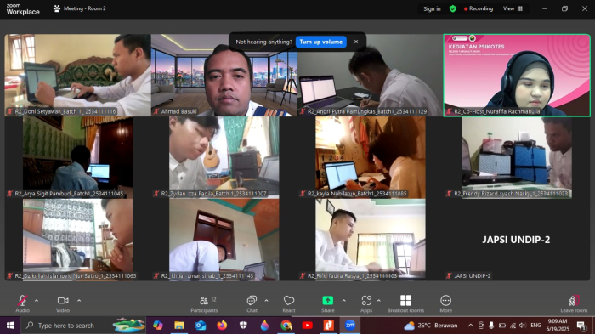Click the green encryption shield icon
The height and width of the screenshot is (334, 595).
coord(453,8)
